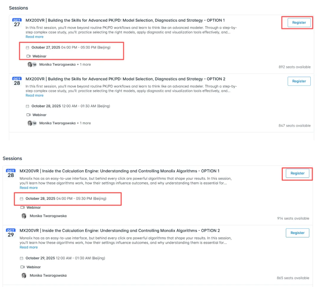Click webcam icon next to Webinar on Oct 27
317x287 pixels.
(x=29, y=56)
